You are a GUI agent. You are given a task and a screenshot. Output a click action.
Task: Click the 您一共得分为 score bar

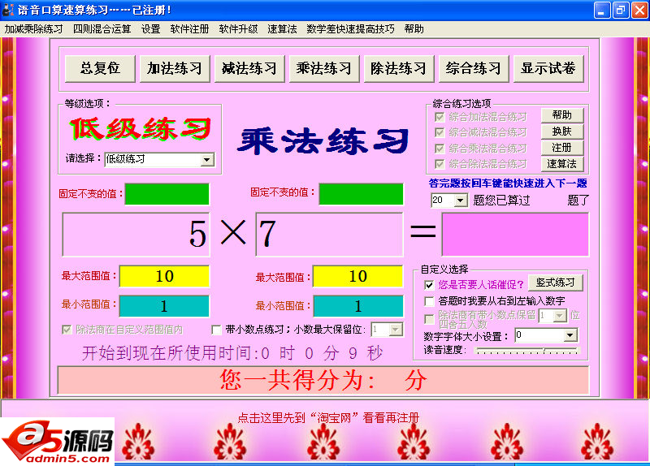pos(323,380)
